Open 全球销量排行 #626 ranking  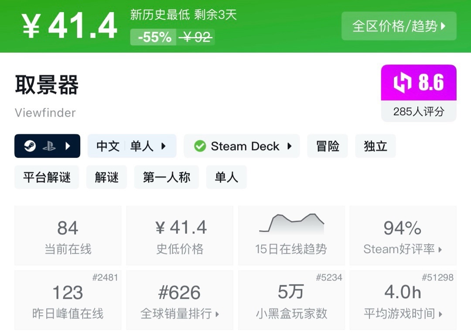[180, 300]
